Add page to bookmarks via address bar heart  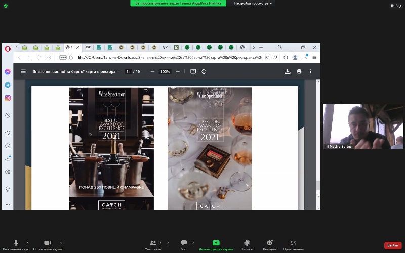pyautogui.click(x=275, y=57)
